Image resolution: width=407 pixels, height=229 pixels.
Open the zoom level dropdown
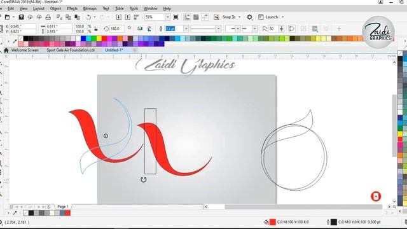tap(167, 17)
